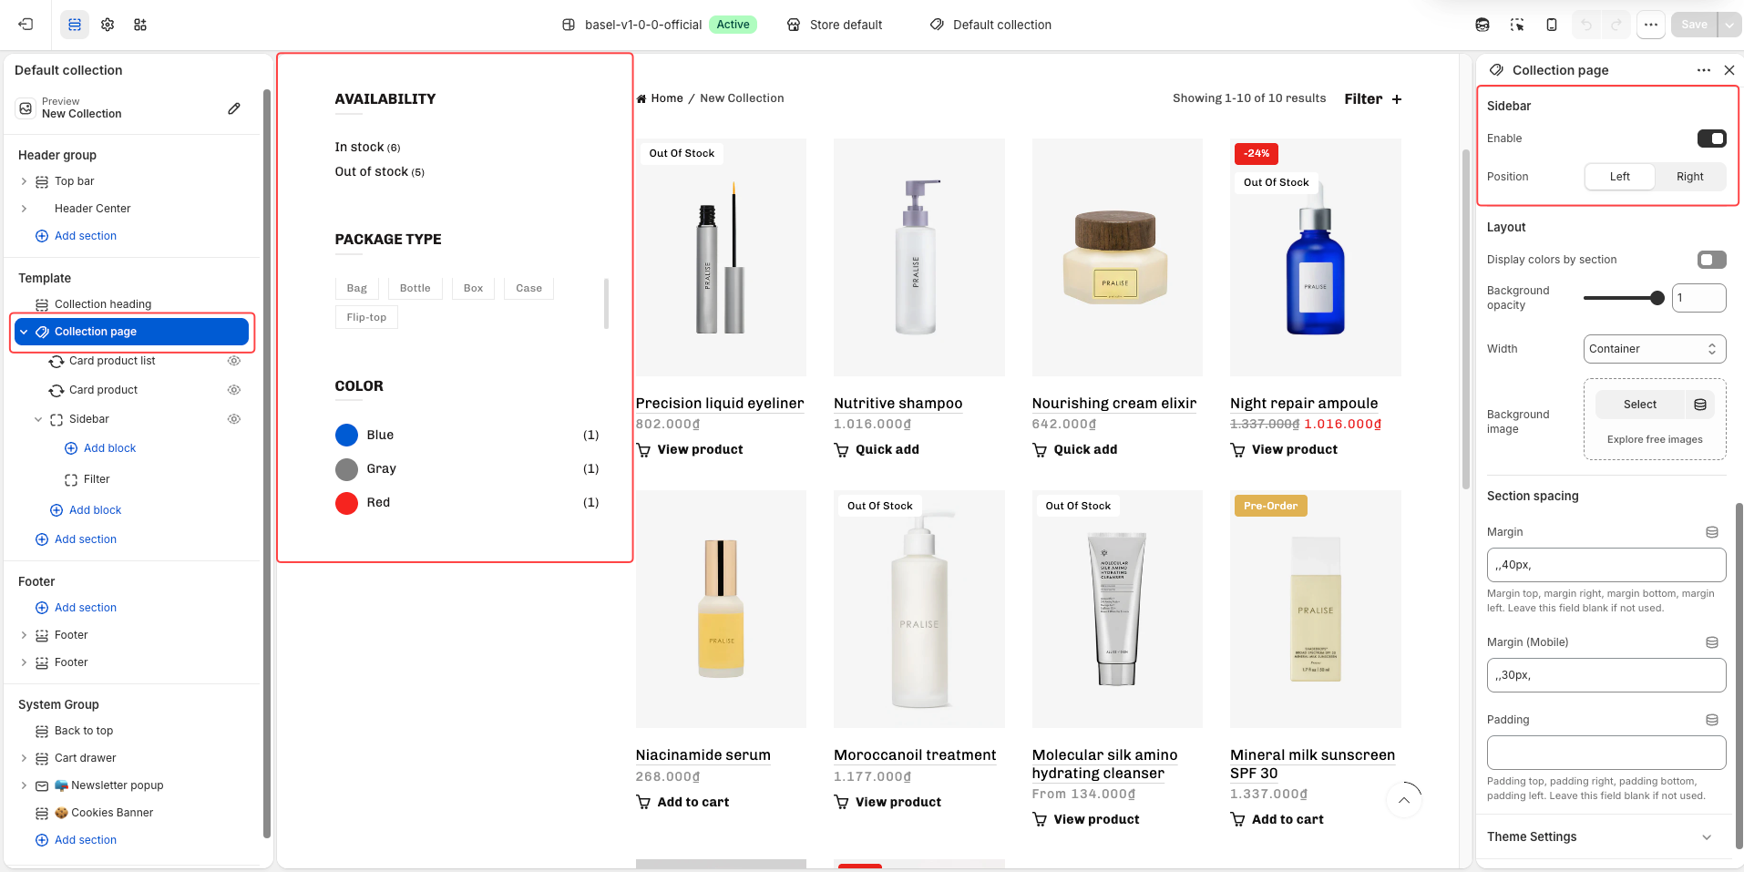Click Add section under Header group

(x=86, y=236)
